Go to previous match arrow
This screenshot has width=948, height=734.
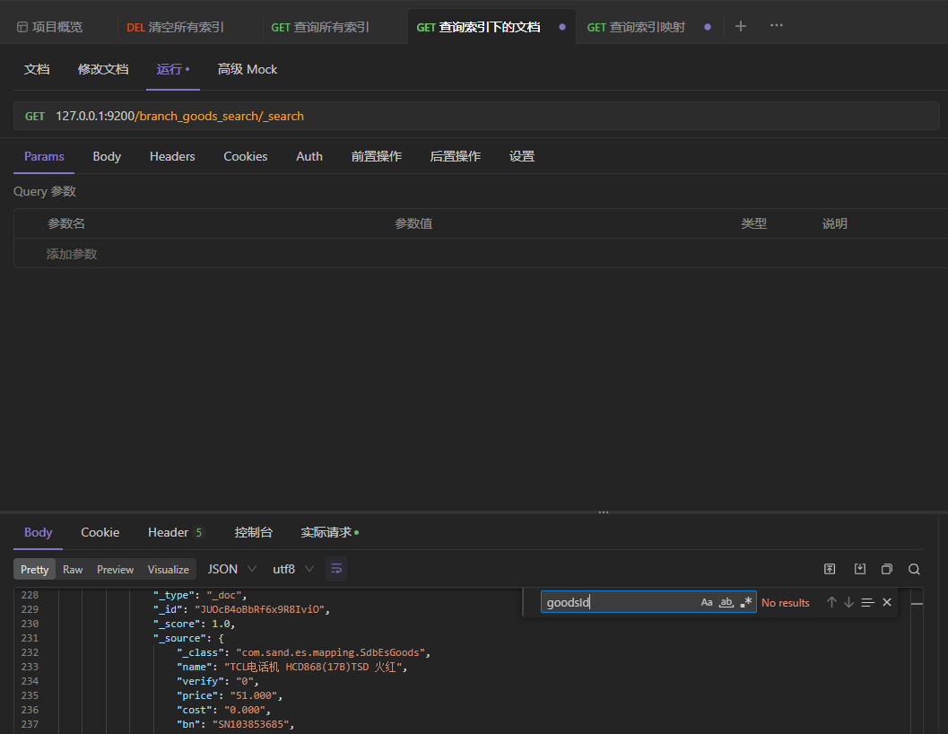click(832, 602)
